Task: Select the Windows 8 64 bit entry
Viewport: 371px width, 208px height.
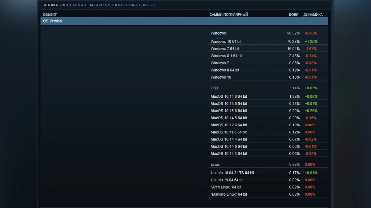Action: click(x=268, y=70)
